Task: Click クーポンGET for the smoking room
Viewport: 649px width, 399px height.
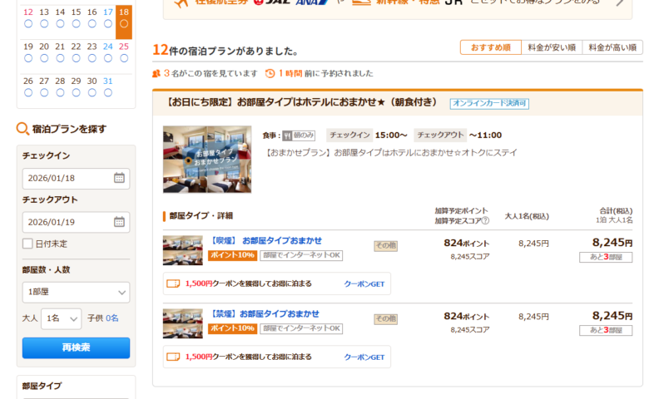Action: (364, 283)
